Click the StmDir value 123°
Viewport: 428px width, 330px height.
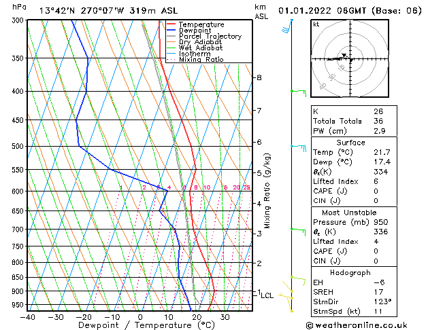click(x=382, y=301)
